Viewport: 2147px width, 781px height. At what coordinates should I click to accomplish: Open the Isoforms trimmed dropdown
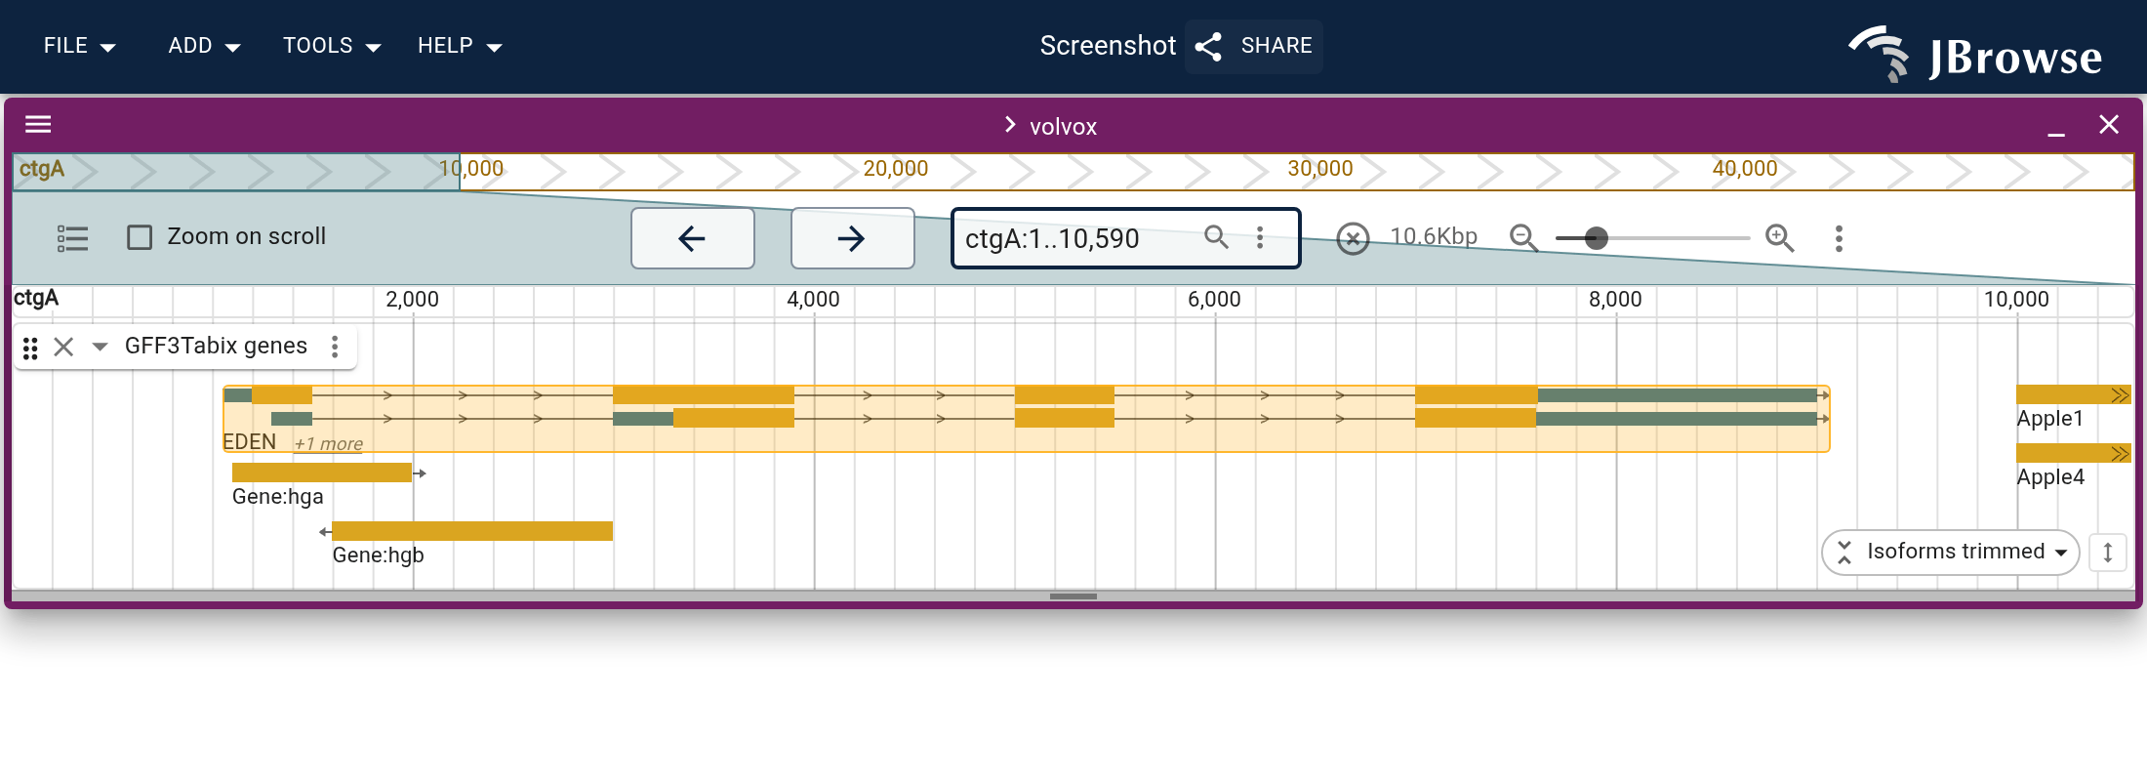click(1951, 553)
